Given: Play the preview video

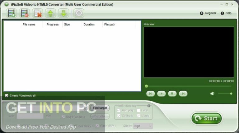Looking at the screenshot, I should click(x=162, y=94).
